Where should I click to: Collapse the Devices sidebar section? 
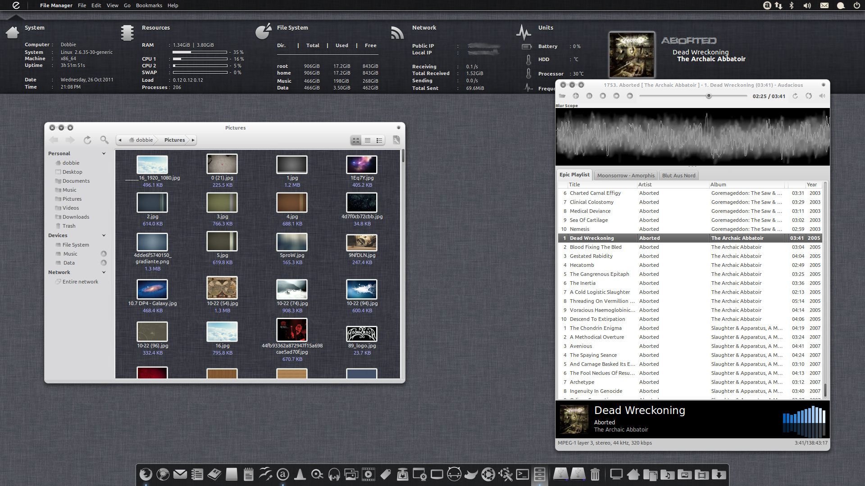coord(104,235)
